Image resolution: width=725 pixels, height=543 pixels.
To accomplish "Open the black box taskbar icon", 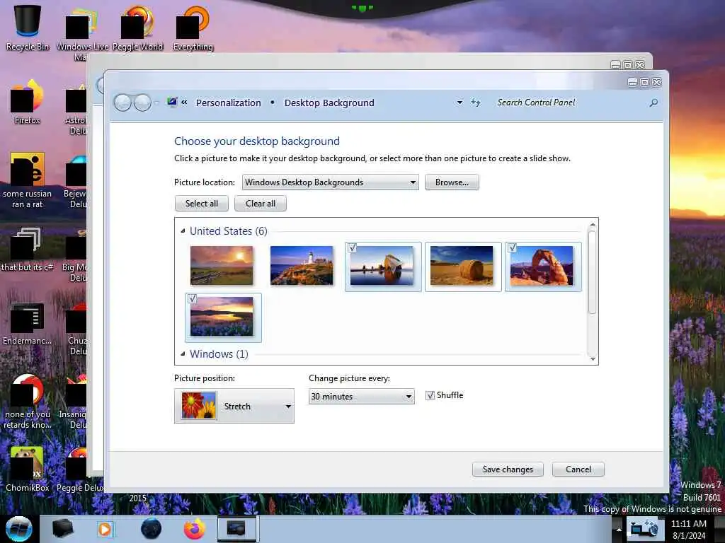I will [62, 529].
